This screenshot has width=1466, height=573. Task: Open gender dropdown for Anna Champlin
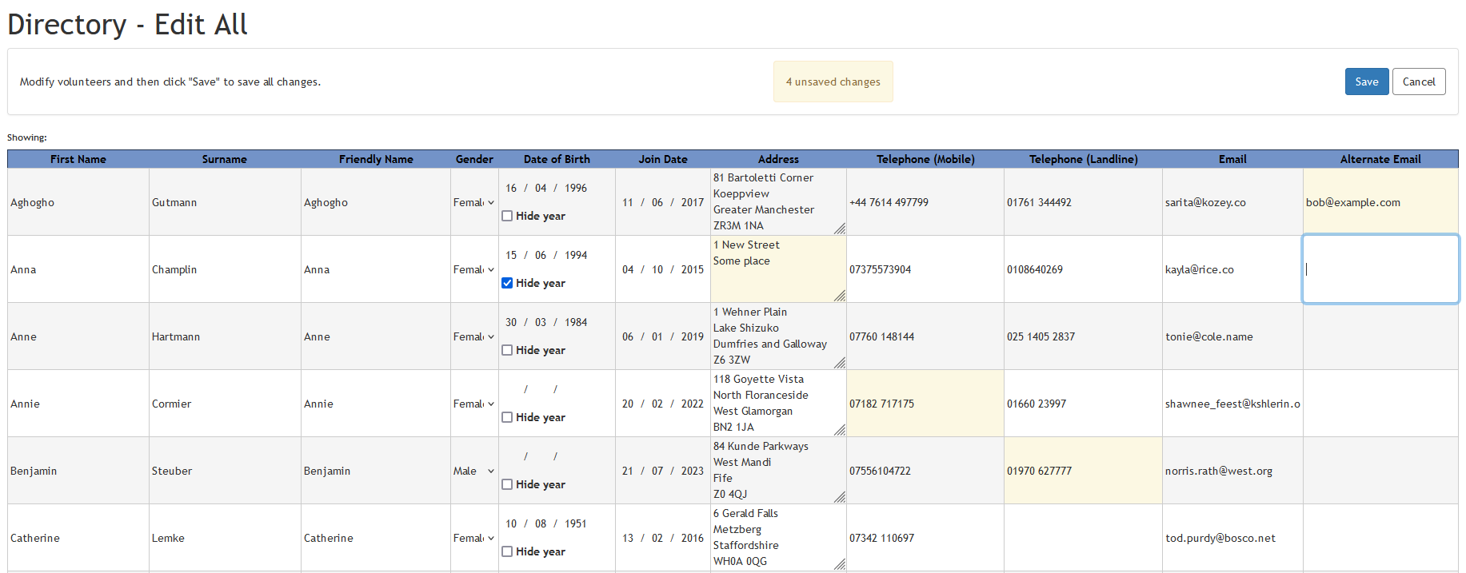tap(474, 269)
